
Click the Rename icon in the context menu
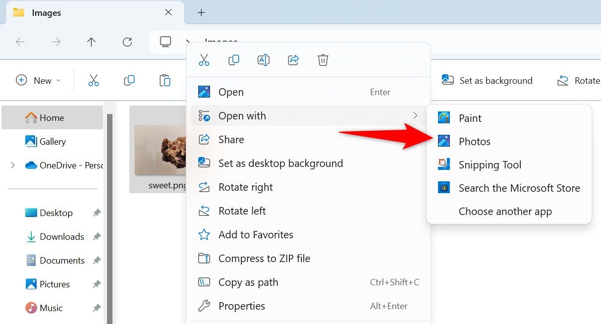coord(264,60)
